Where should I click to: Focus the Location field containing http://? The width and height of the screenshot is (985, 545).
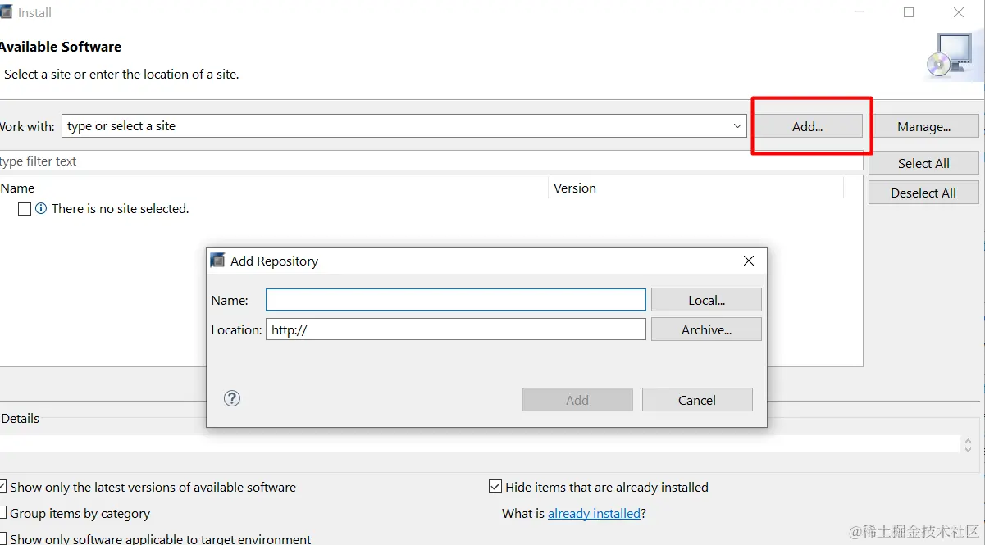click(456, 329)
